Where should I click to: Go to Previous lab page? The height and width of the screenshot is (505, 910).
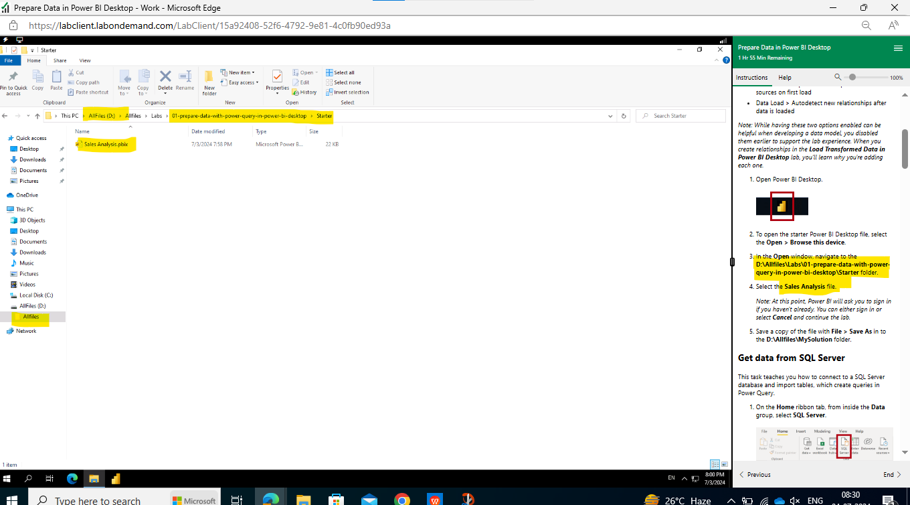point(755,475)
